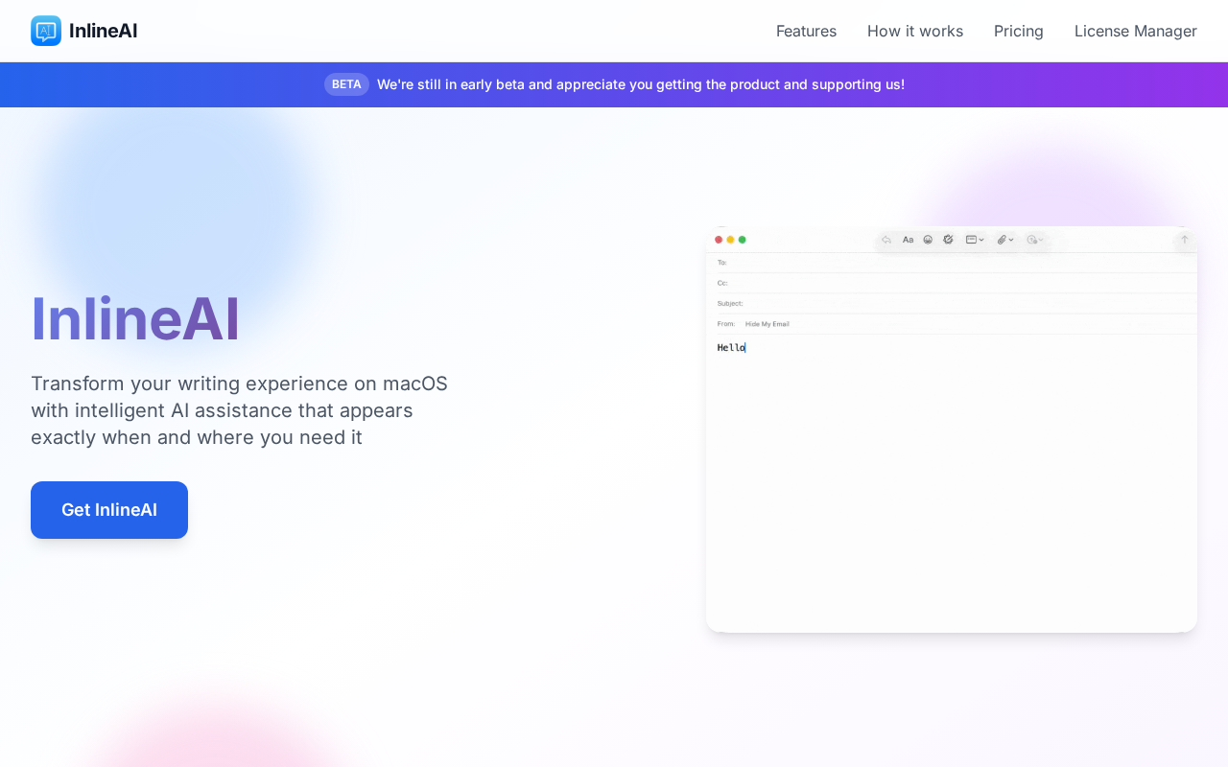This screenshot has width=1228, height=767.
Task: Click the reply arrow in the mail toolbar
Action: pyautogui.click(x=886, y=240)
